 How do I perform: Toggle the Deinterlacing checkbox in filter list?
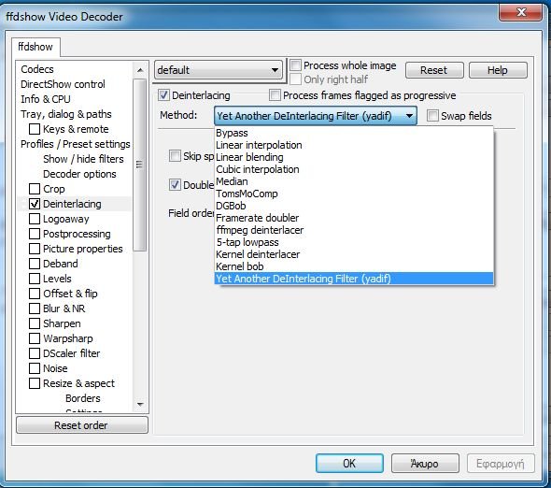click(35, 204)
